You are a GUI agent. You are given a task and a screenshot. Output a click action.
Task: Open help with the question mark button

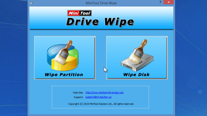pos(160,2)
